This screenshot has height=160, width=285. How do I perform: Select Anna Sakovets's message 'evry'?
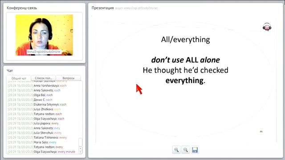34,128
